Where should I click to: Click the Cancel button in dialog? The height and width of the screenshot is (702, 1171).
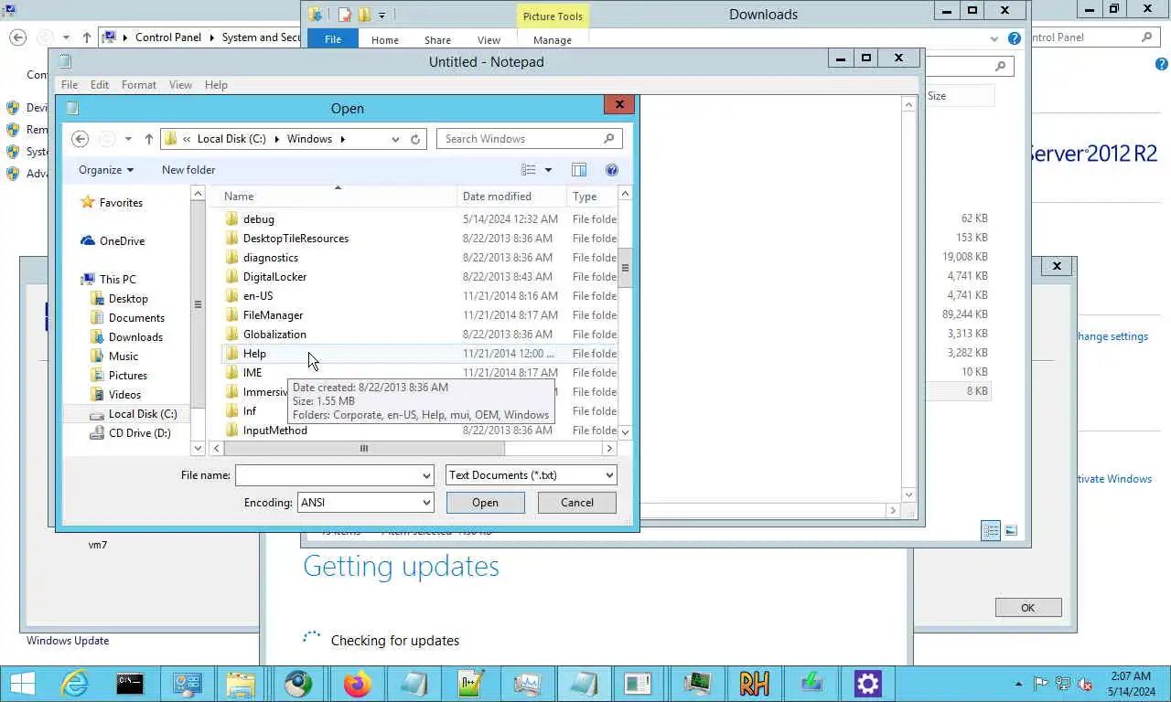pyautogui.click(x=576, y=503)
